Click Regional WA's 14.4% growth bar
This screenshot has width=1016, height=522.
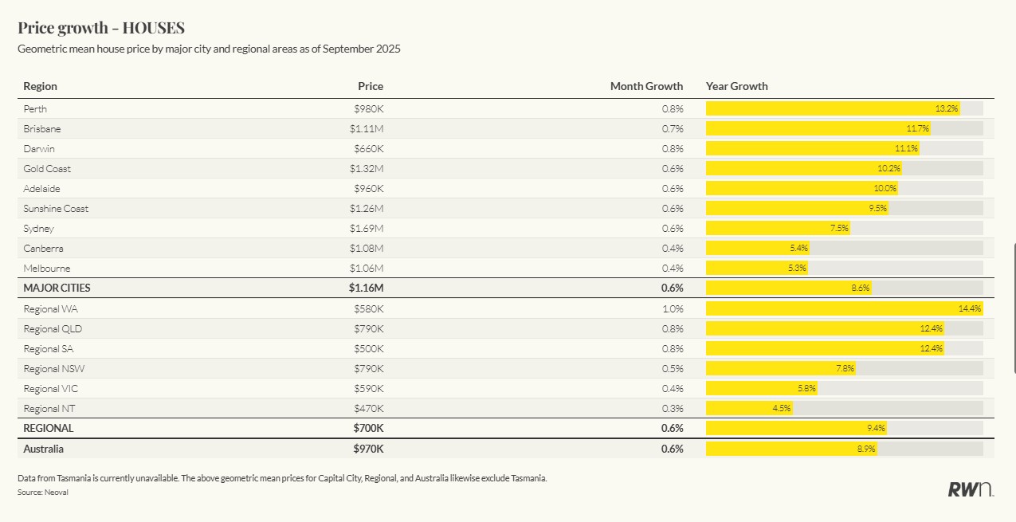(844, 308)
